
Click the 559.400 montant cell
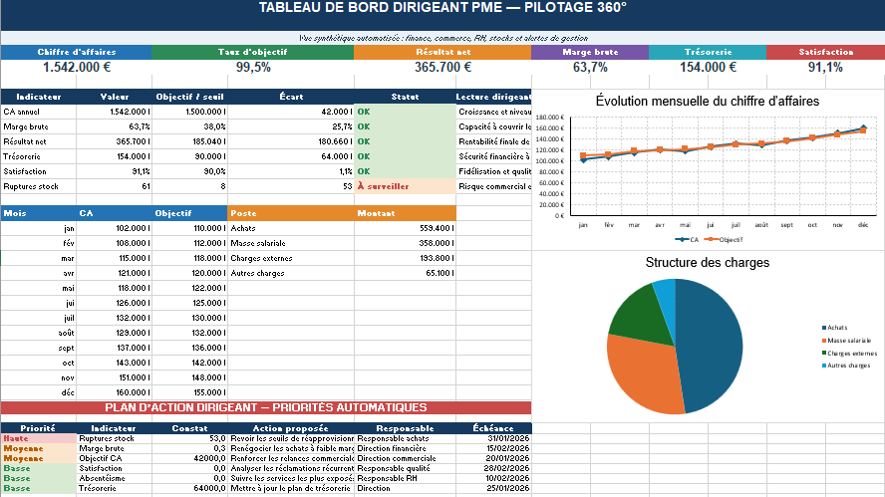(x=405, y=228)
